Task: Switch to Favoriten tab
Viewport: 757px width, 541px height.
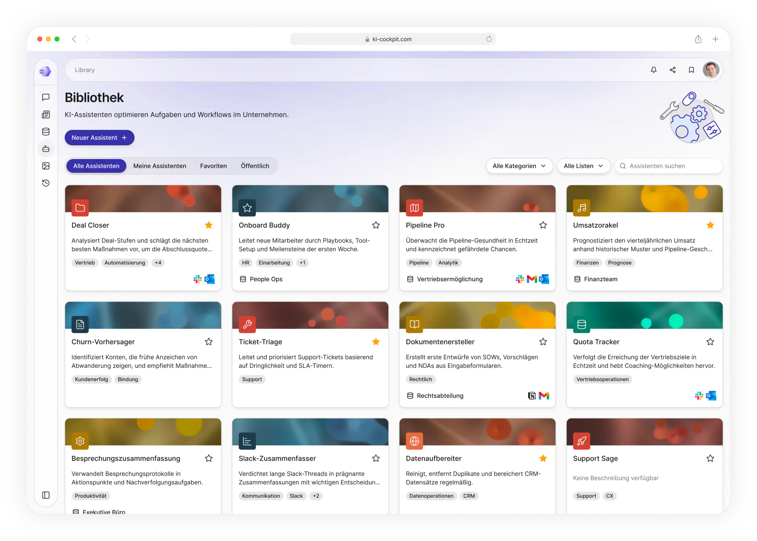Action: [213, 166]
